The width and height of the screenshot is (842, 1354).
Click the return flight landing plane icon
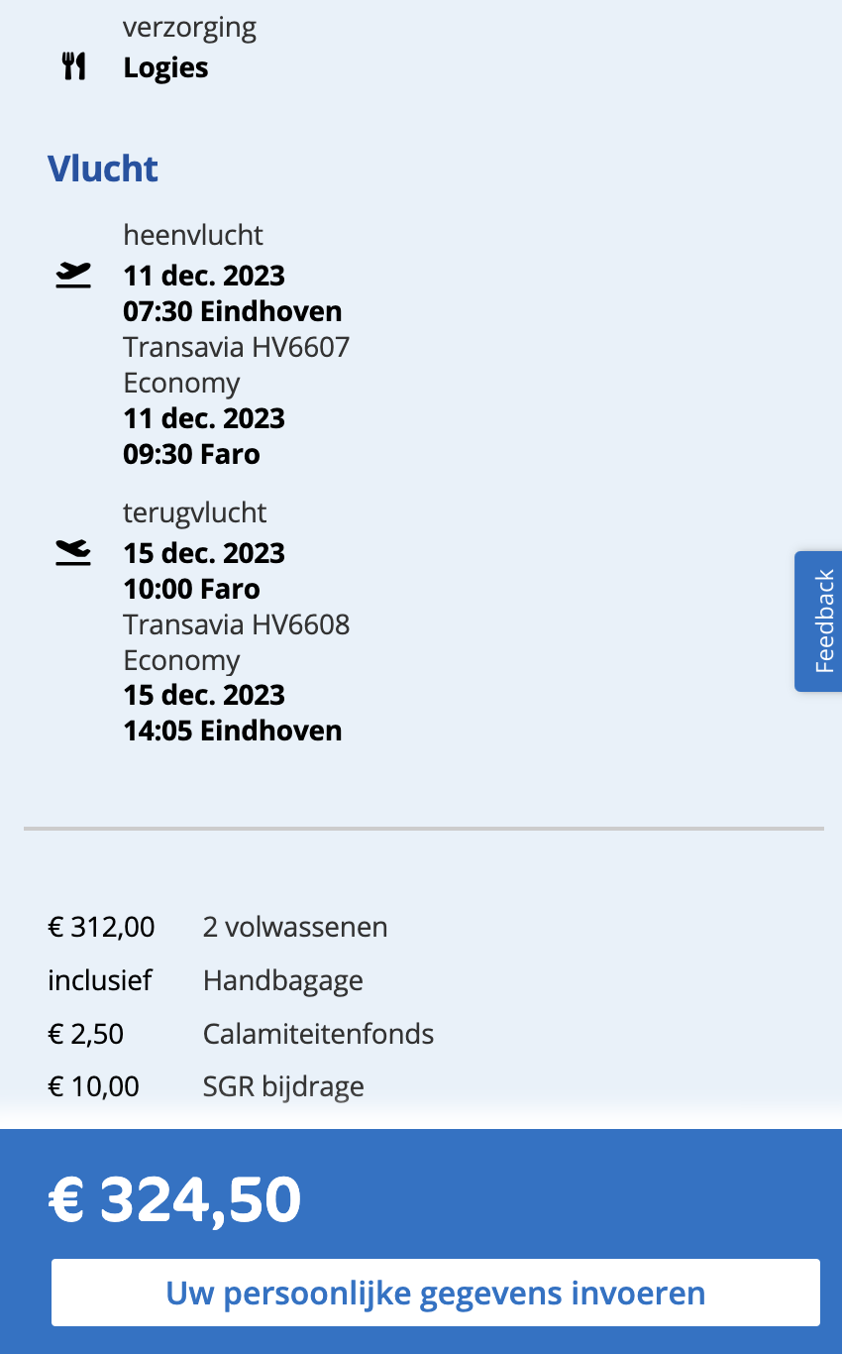tap(73, 552)
